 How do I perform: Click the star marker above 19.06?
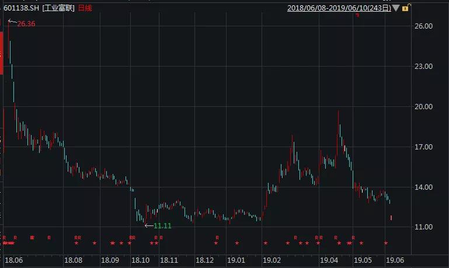386,243
